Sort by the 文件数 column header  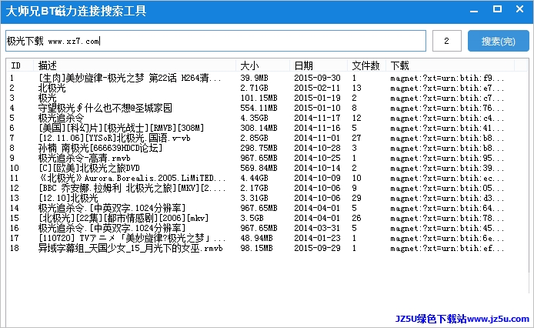point(366,65)
